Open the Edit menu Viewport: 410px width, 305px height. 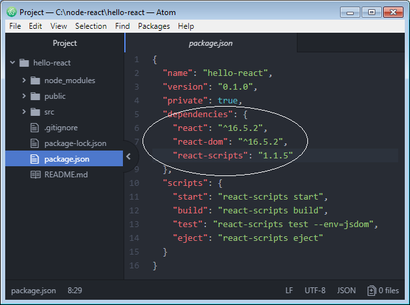tap(35, 26)
